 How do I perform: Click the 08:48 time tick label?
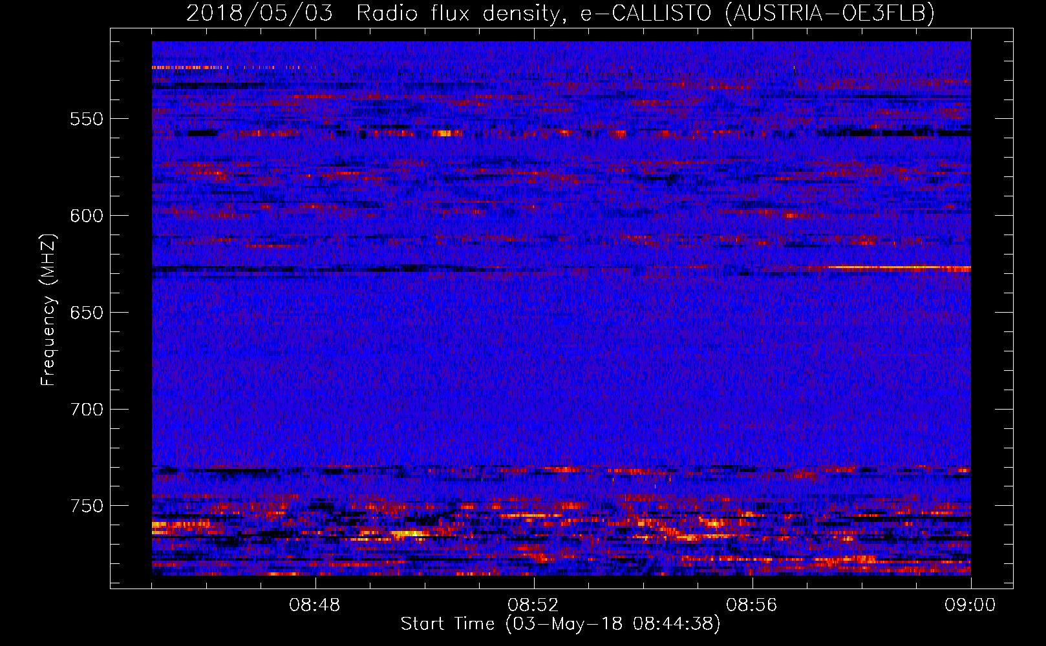pyautogui.click(x=315, y=605)
